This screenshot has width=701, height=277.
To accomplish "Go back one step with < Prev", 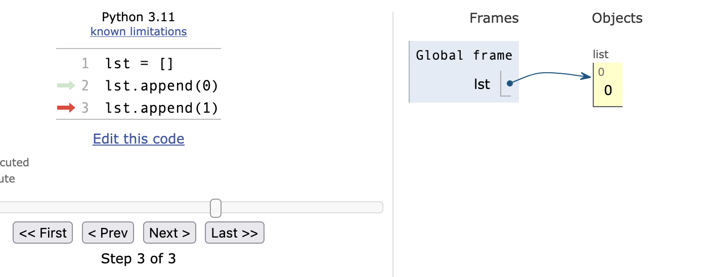I will click(108, 233).
